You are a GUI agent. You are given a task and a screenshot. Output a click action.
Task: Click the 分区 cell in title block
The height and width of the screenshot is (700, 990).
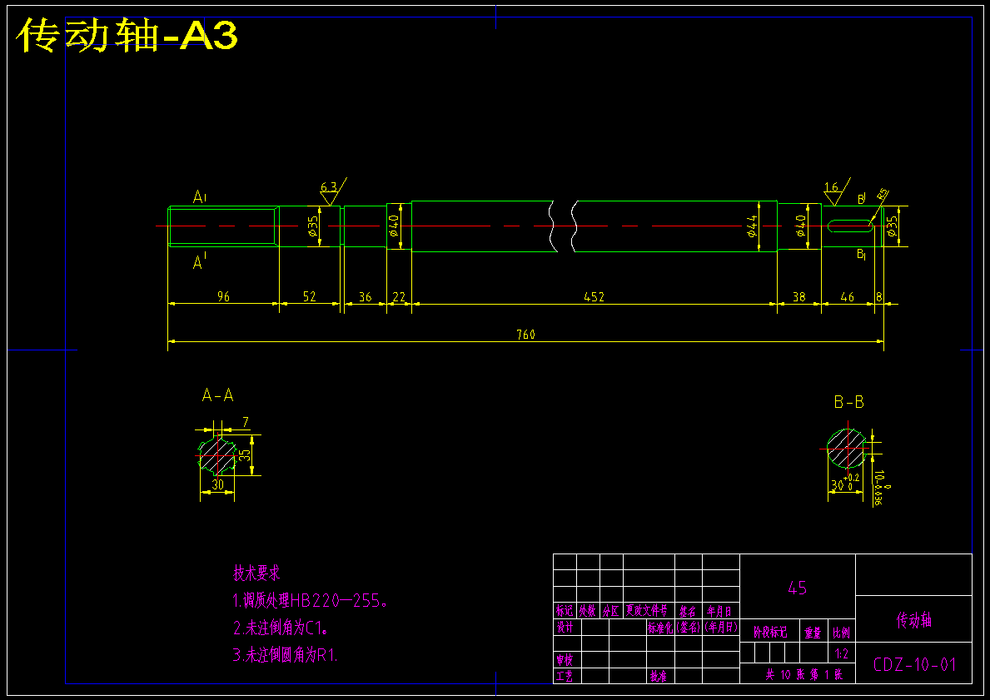click(x=610, y=611)
